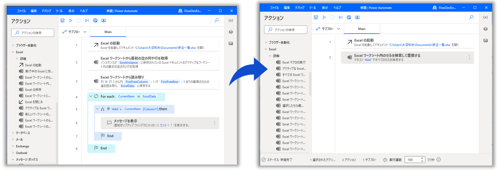497x170 pixels.
Task: Expand 詳細 subgroup in left window
Action: coord(17,59)
